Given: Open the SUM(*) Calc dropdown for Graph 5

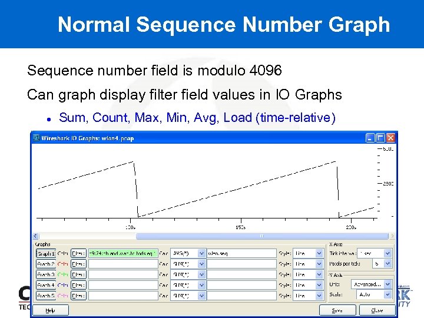Looking at the screenshot, I should click(188, 296).
